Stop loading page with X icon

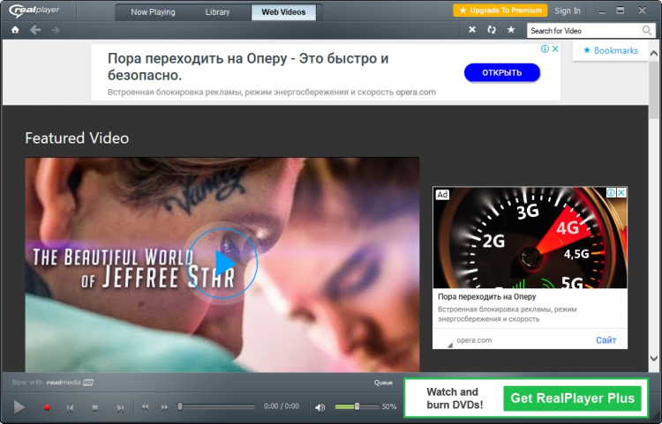pyautogui.click(x=471, y=30)
